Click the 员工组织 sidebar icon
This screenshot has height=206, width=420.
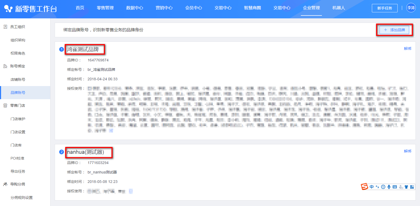click(5, 27)
